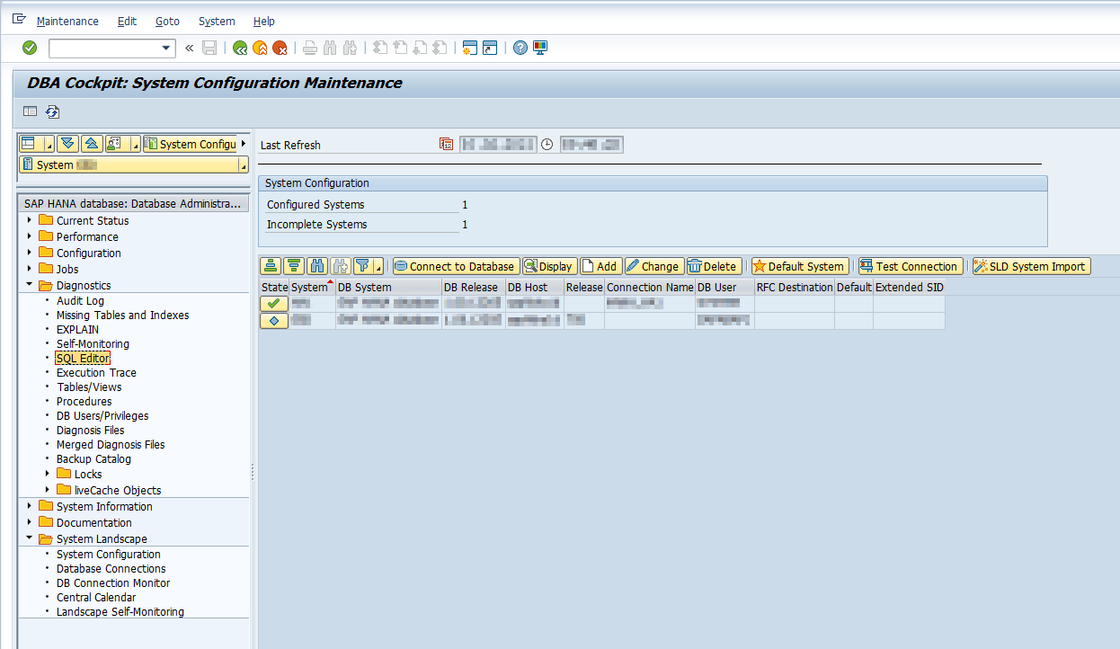
Task: Open the Maintenance menu
Action: pyautogui.click(x=67, y=21)
